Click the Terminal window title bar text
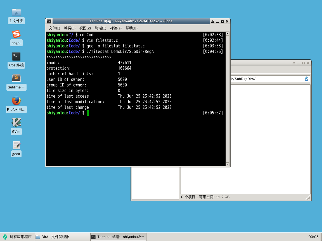Image resolution: width=322 pixels, height=250 pixels. coord(131,21)
